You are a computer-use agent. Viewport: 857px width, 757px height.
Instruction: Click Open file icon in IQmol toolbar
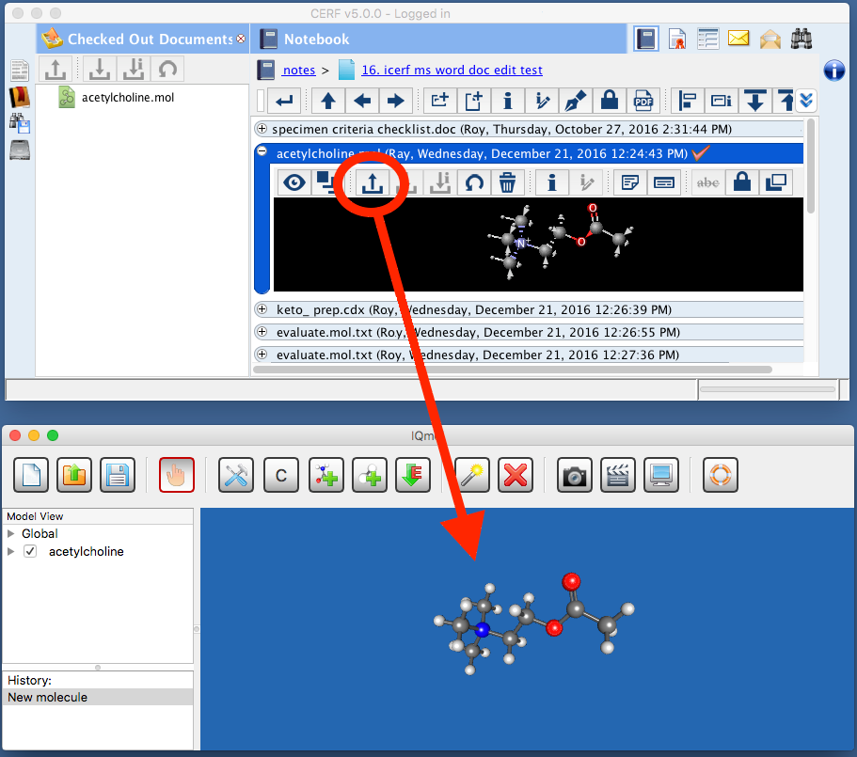pos(74,475)
